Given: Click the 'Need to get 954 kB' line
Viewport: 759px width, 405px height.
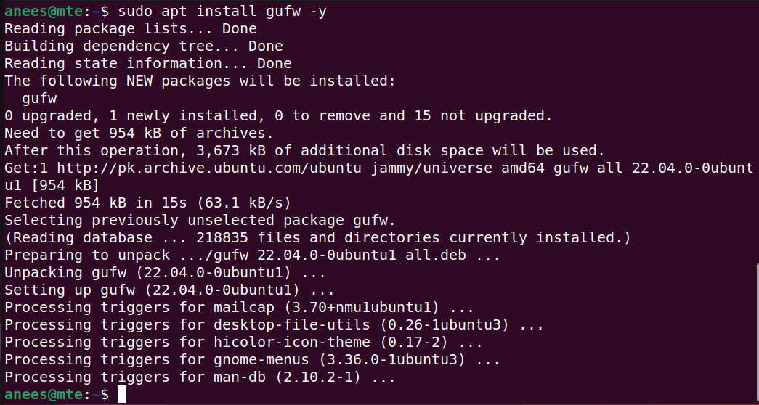Looking at the screenshot, I should [139, 133].
